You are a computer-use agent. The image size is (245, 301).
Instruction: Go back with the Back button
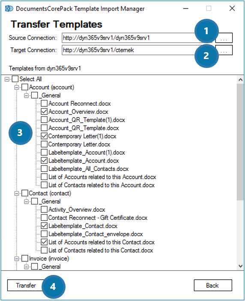point(213,285)
